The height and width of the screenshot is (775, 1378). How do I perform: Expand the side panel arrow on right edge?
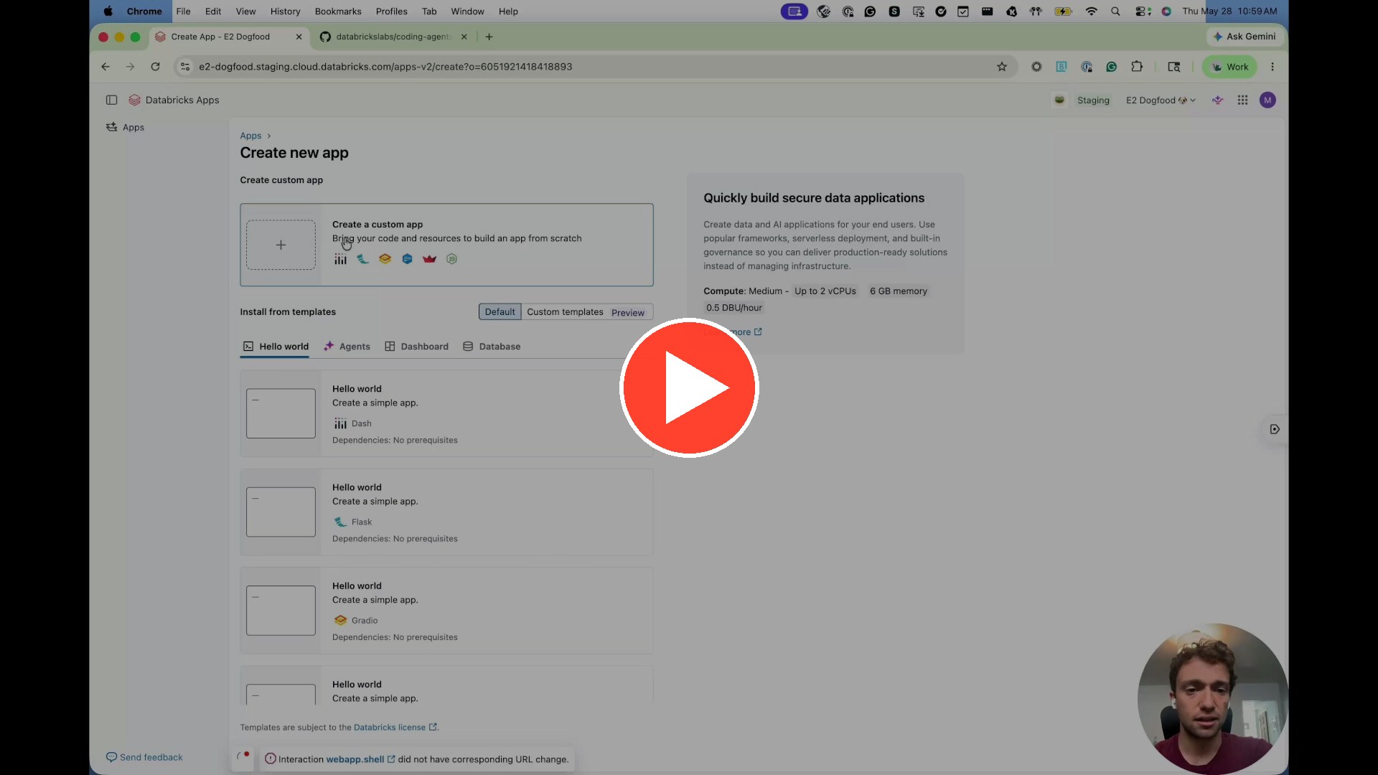(1275, 429)
